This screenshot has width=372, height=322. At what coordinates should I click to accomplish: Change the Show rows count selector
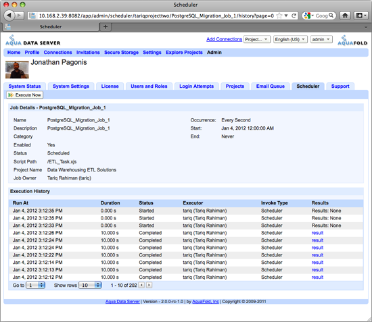[x=90, y=285]
